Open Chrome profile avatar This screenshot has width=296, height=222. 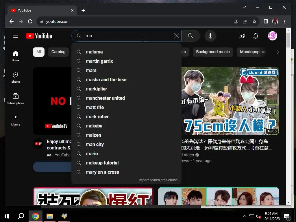[275, 21]
